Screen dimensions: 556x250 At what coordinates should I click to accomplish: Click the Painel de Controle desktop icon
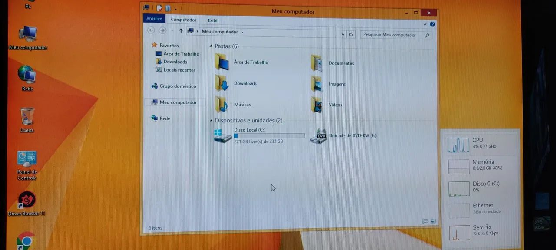[27, 165]
